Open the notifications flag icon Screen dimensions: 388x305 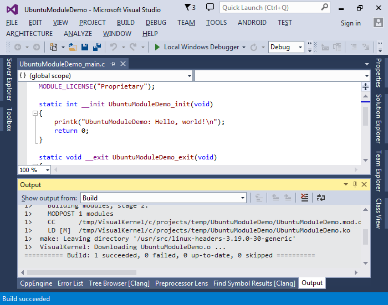190,7
